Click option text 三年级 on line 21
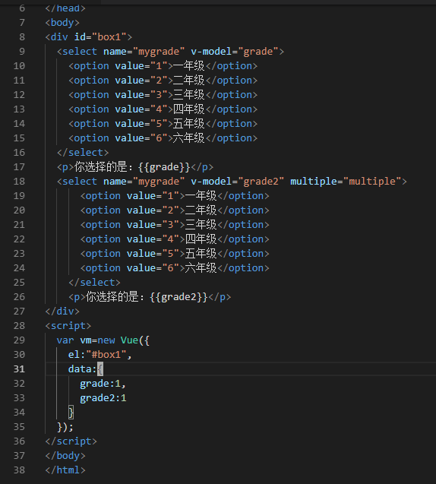This screenshot has height=484, width=436. [201, 225]
